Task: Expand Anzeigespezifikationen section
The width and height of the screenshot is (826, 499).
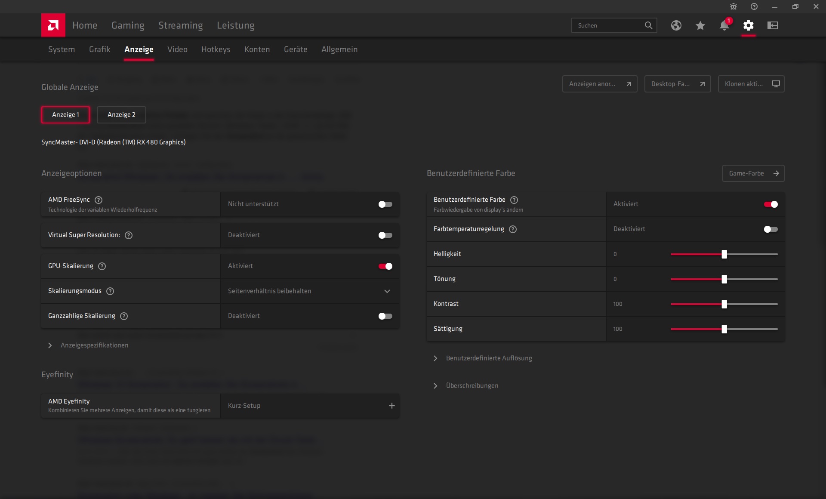Action: coord(89,345)
